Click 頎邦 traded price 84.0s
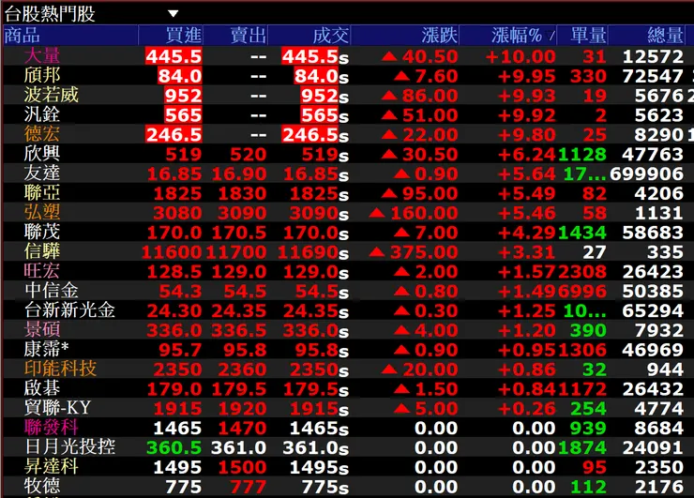Image resolution: width=694 pixels, height=498 pixels. click(x=322, y=76)
